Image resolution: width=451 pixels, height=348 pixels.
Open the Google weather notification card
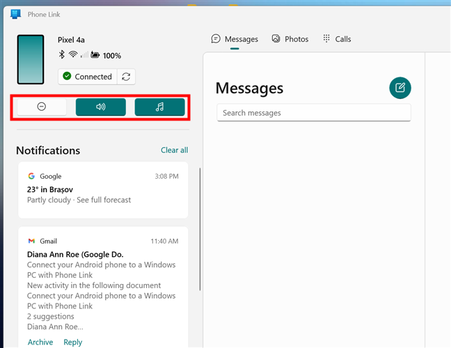pyautogui.click(x=103, y=190)
